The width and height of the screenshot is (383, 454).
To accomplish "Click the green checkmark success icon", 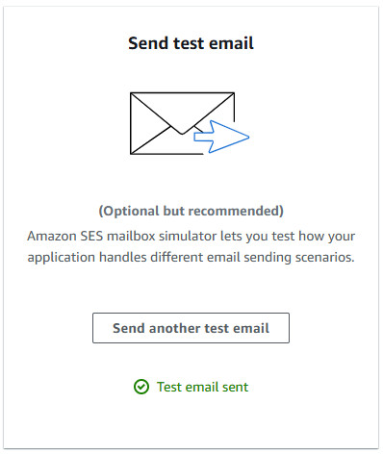I will [141, 387].
